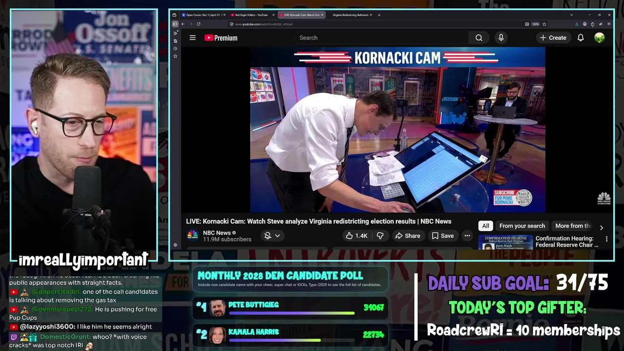This screenshot has height=351, width=624.
Task: Open sidebar AI sparkle icon
Action: [x=175, y=33]
